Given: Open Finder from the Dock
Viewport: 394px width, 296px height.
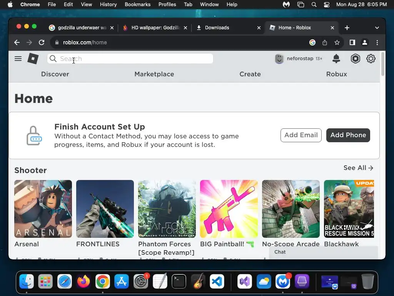Looking at the screenshot, I should click(27, 281).
